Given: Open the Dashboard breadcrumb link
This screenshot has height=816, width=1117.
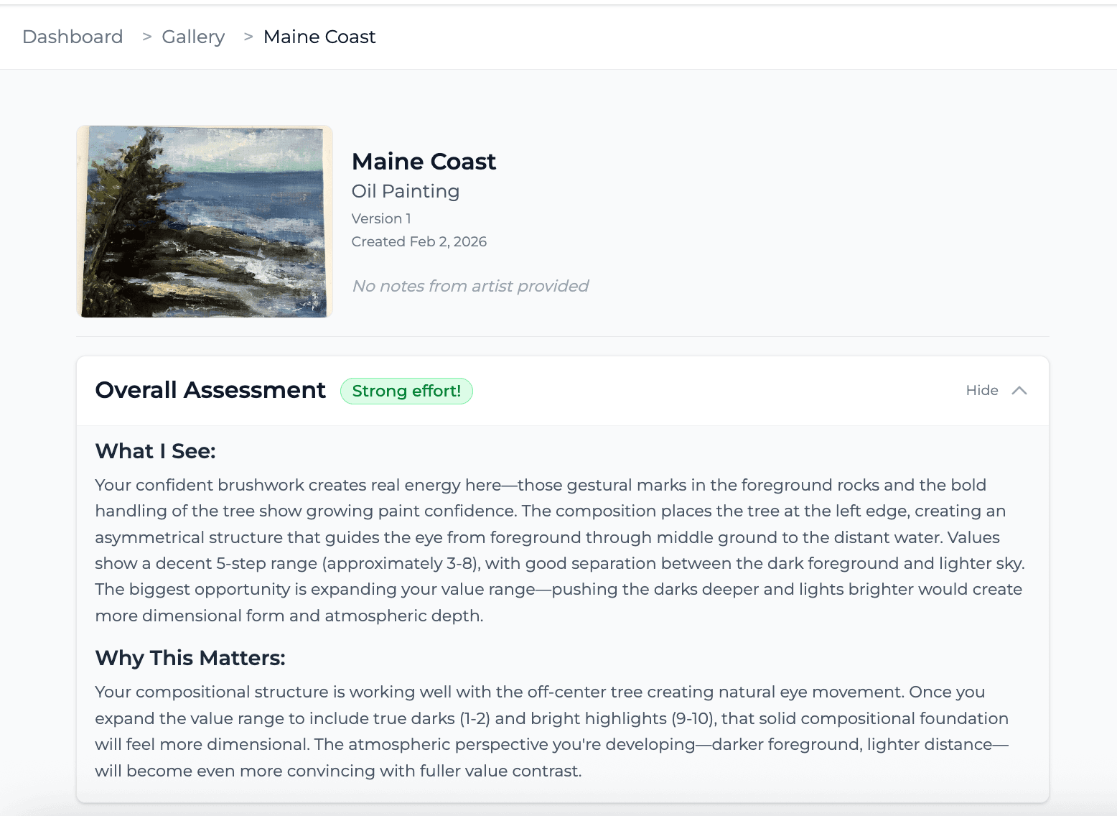Looking at the screenshot, I should tap(73, 37).
